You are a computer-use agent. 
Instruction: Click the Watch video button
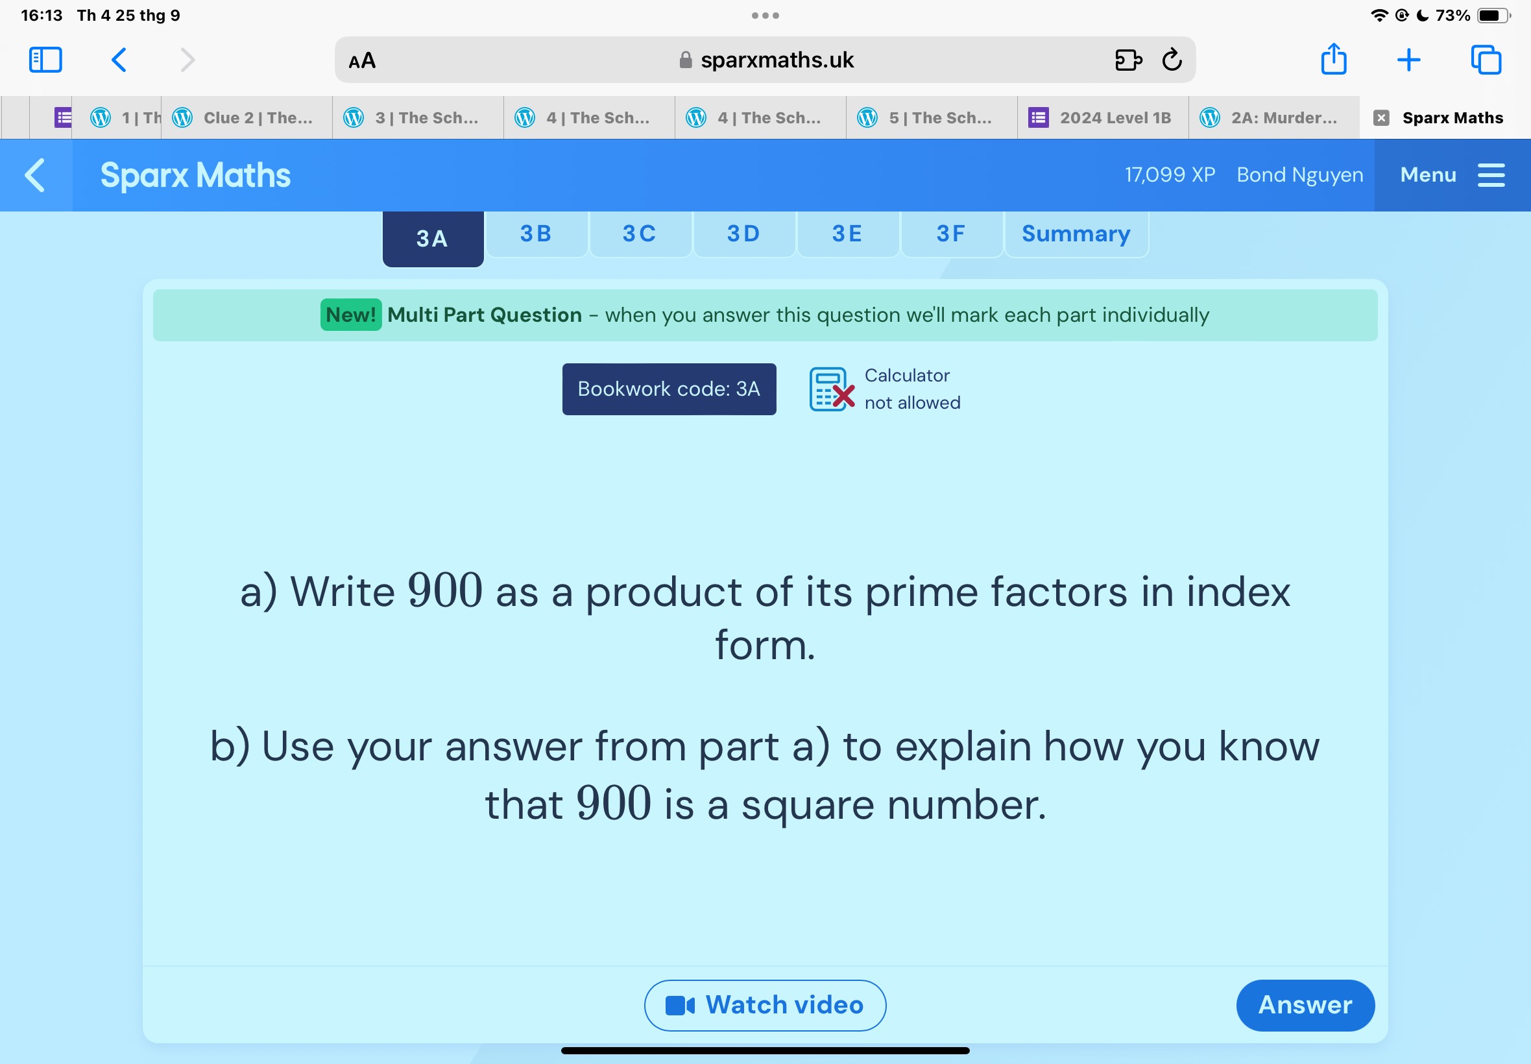[x=764, y=1004]
